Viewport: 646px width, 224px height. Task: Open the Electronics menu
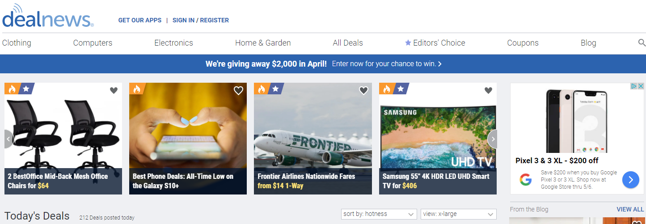point(173,43)
